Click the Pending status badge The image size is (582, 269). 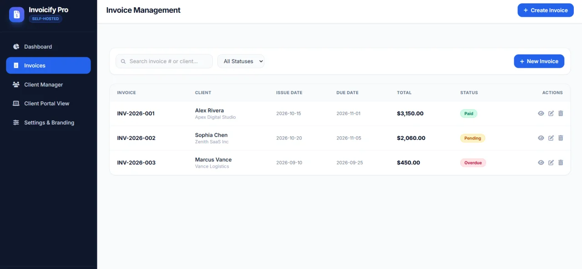click(x=472, y=138)
